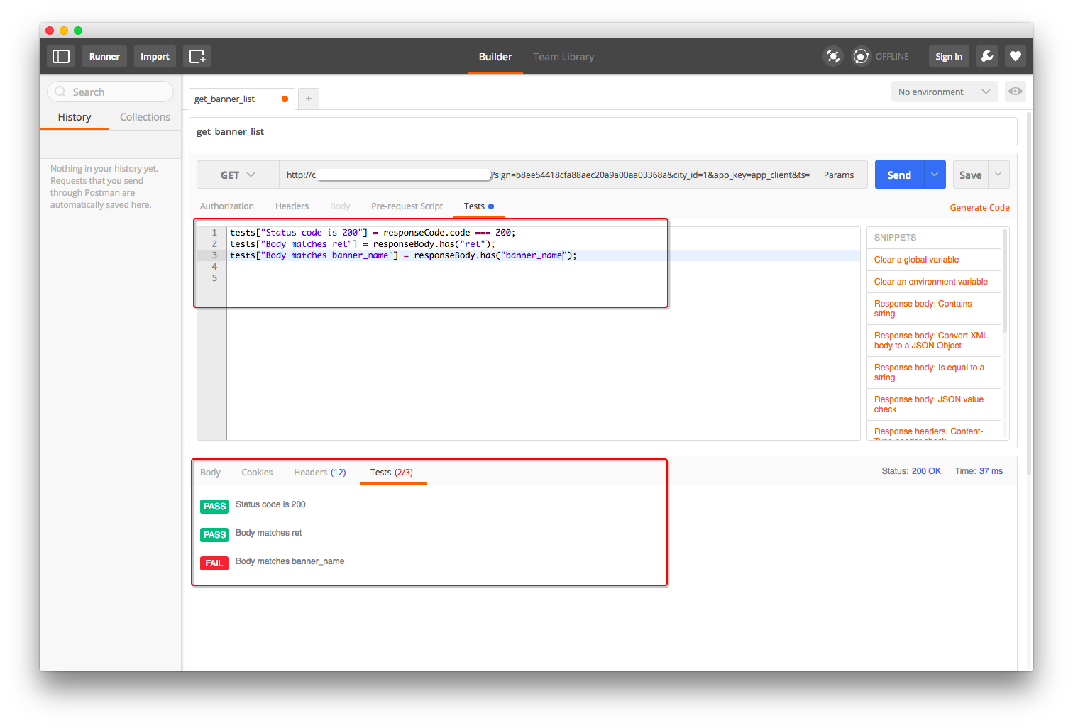Insert 'Response body: JSON value check' snippet
Image resolution: width=1073 pixels, height=728 pixels.
pyautogui.click(x=928, y=404)
